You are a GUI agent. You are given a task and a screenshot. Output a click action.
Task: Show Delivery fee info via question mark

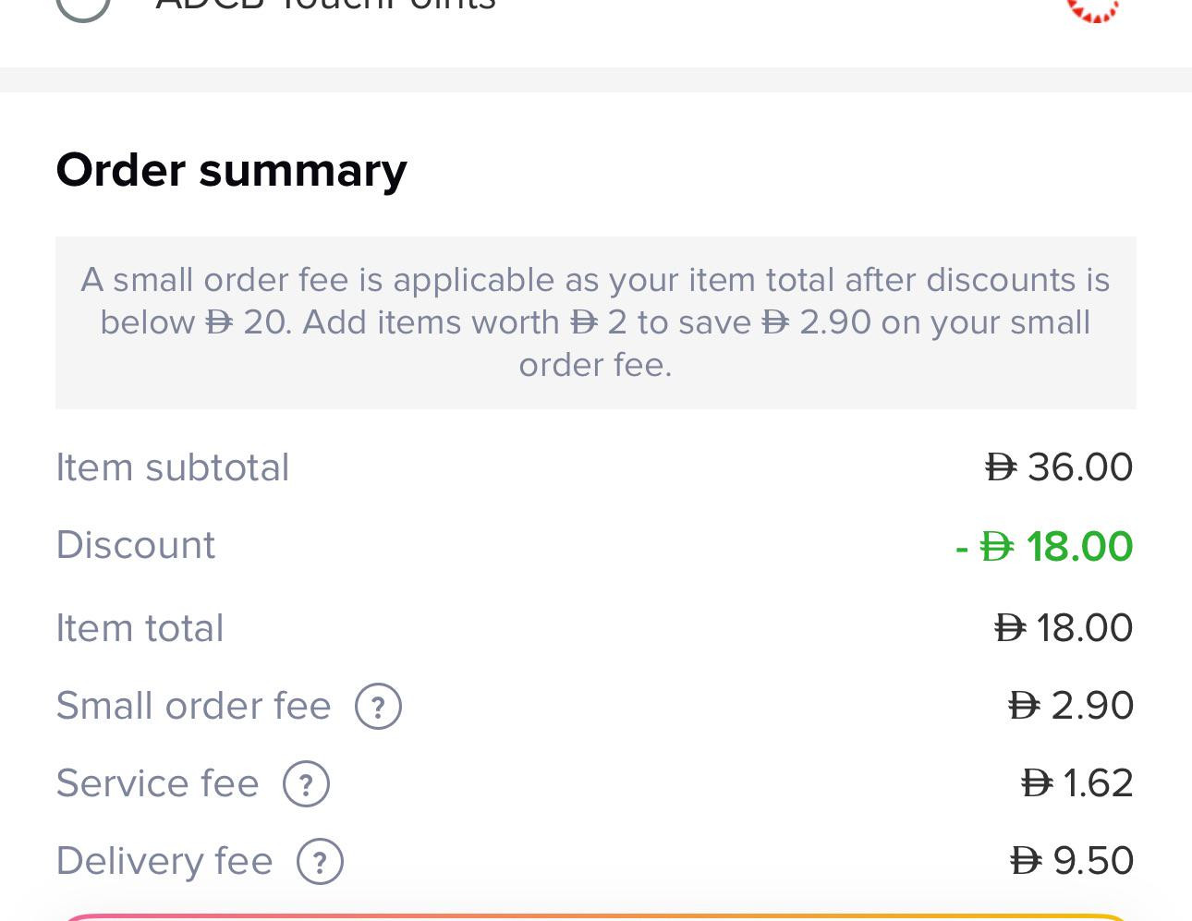[320, 862]
